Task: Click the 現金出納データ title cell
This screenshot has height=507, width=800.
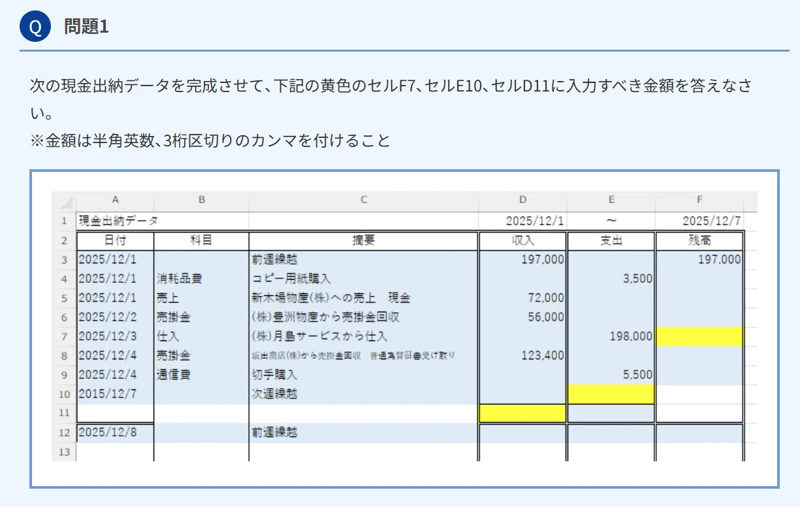Action: 118,221
